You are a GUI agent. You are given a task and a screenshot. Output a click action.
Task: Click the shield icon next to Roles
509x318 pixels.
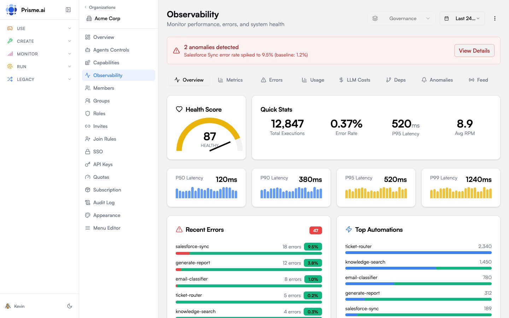[x=88, y=113]
